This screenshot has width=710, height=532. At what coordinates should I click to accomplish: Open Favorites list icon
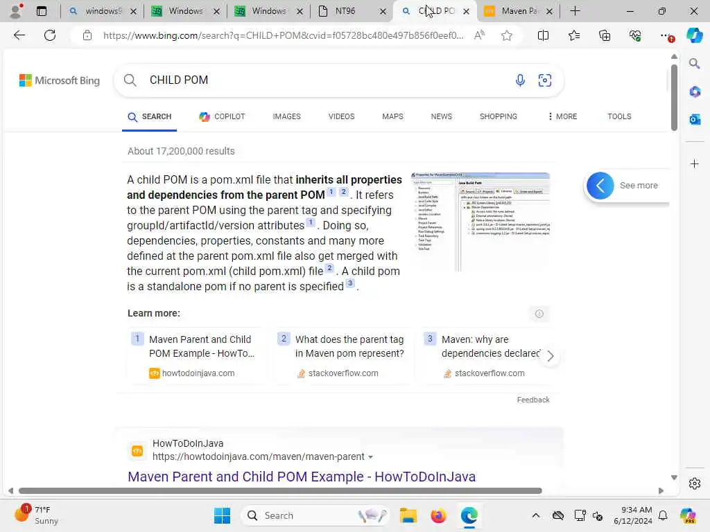(x=573, y=35)
